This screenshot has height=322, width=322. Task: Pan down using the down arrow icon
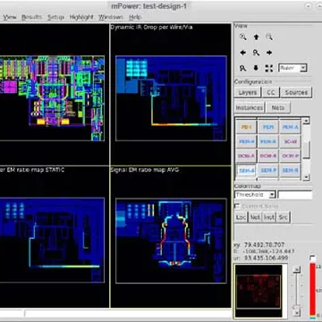(x=256, y=68)
